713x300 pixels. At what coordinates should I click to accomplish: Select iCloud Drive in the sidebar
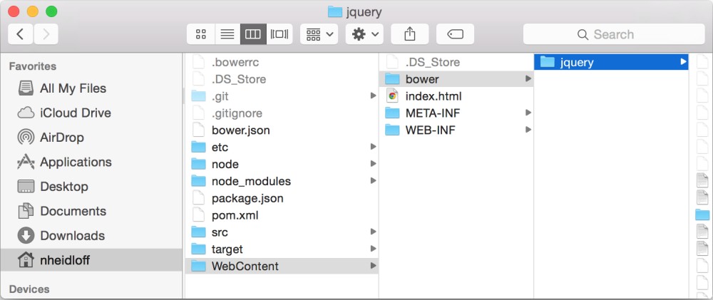point(64,113)
